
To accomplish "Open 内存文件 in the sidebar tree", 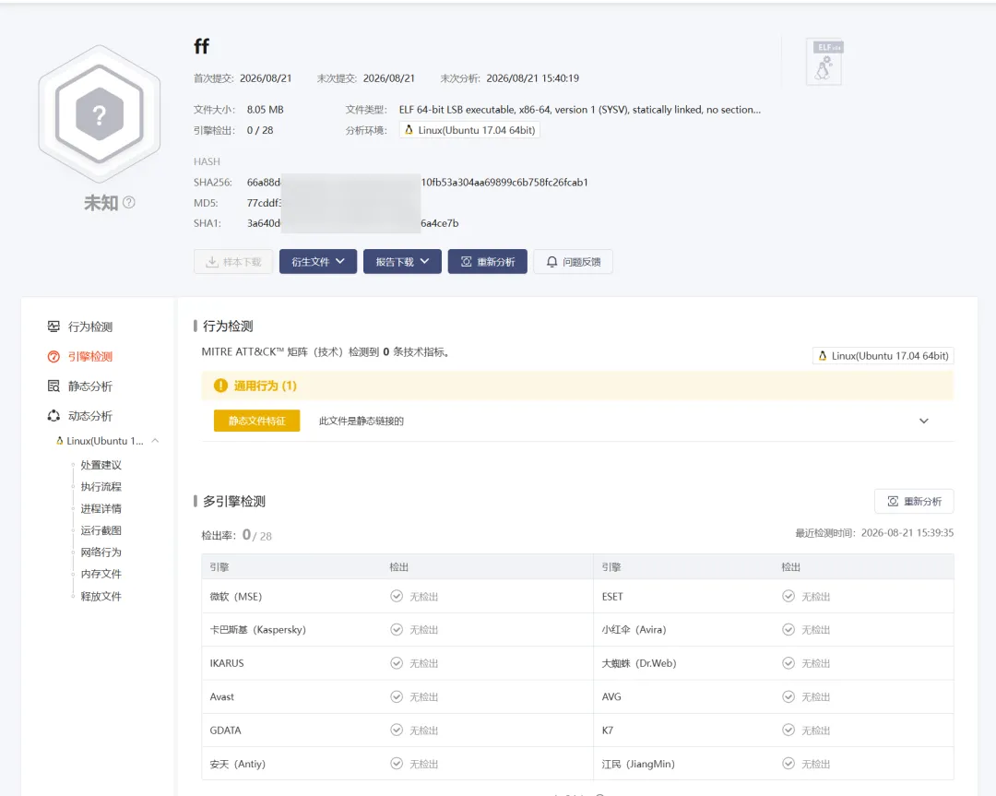I will point(101,574).
